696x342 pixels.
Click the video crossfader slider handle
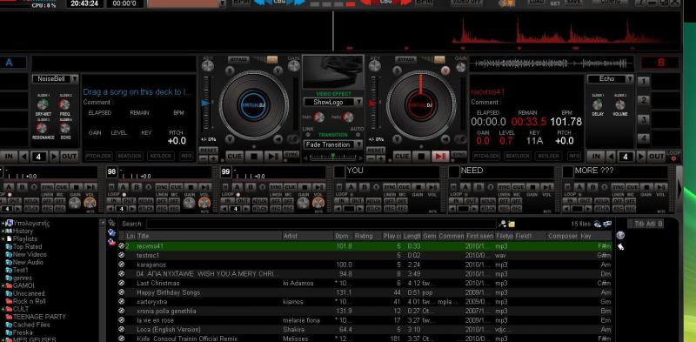[x=332, y=156]
